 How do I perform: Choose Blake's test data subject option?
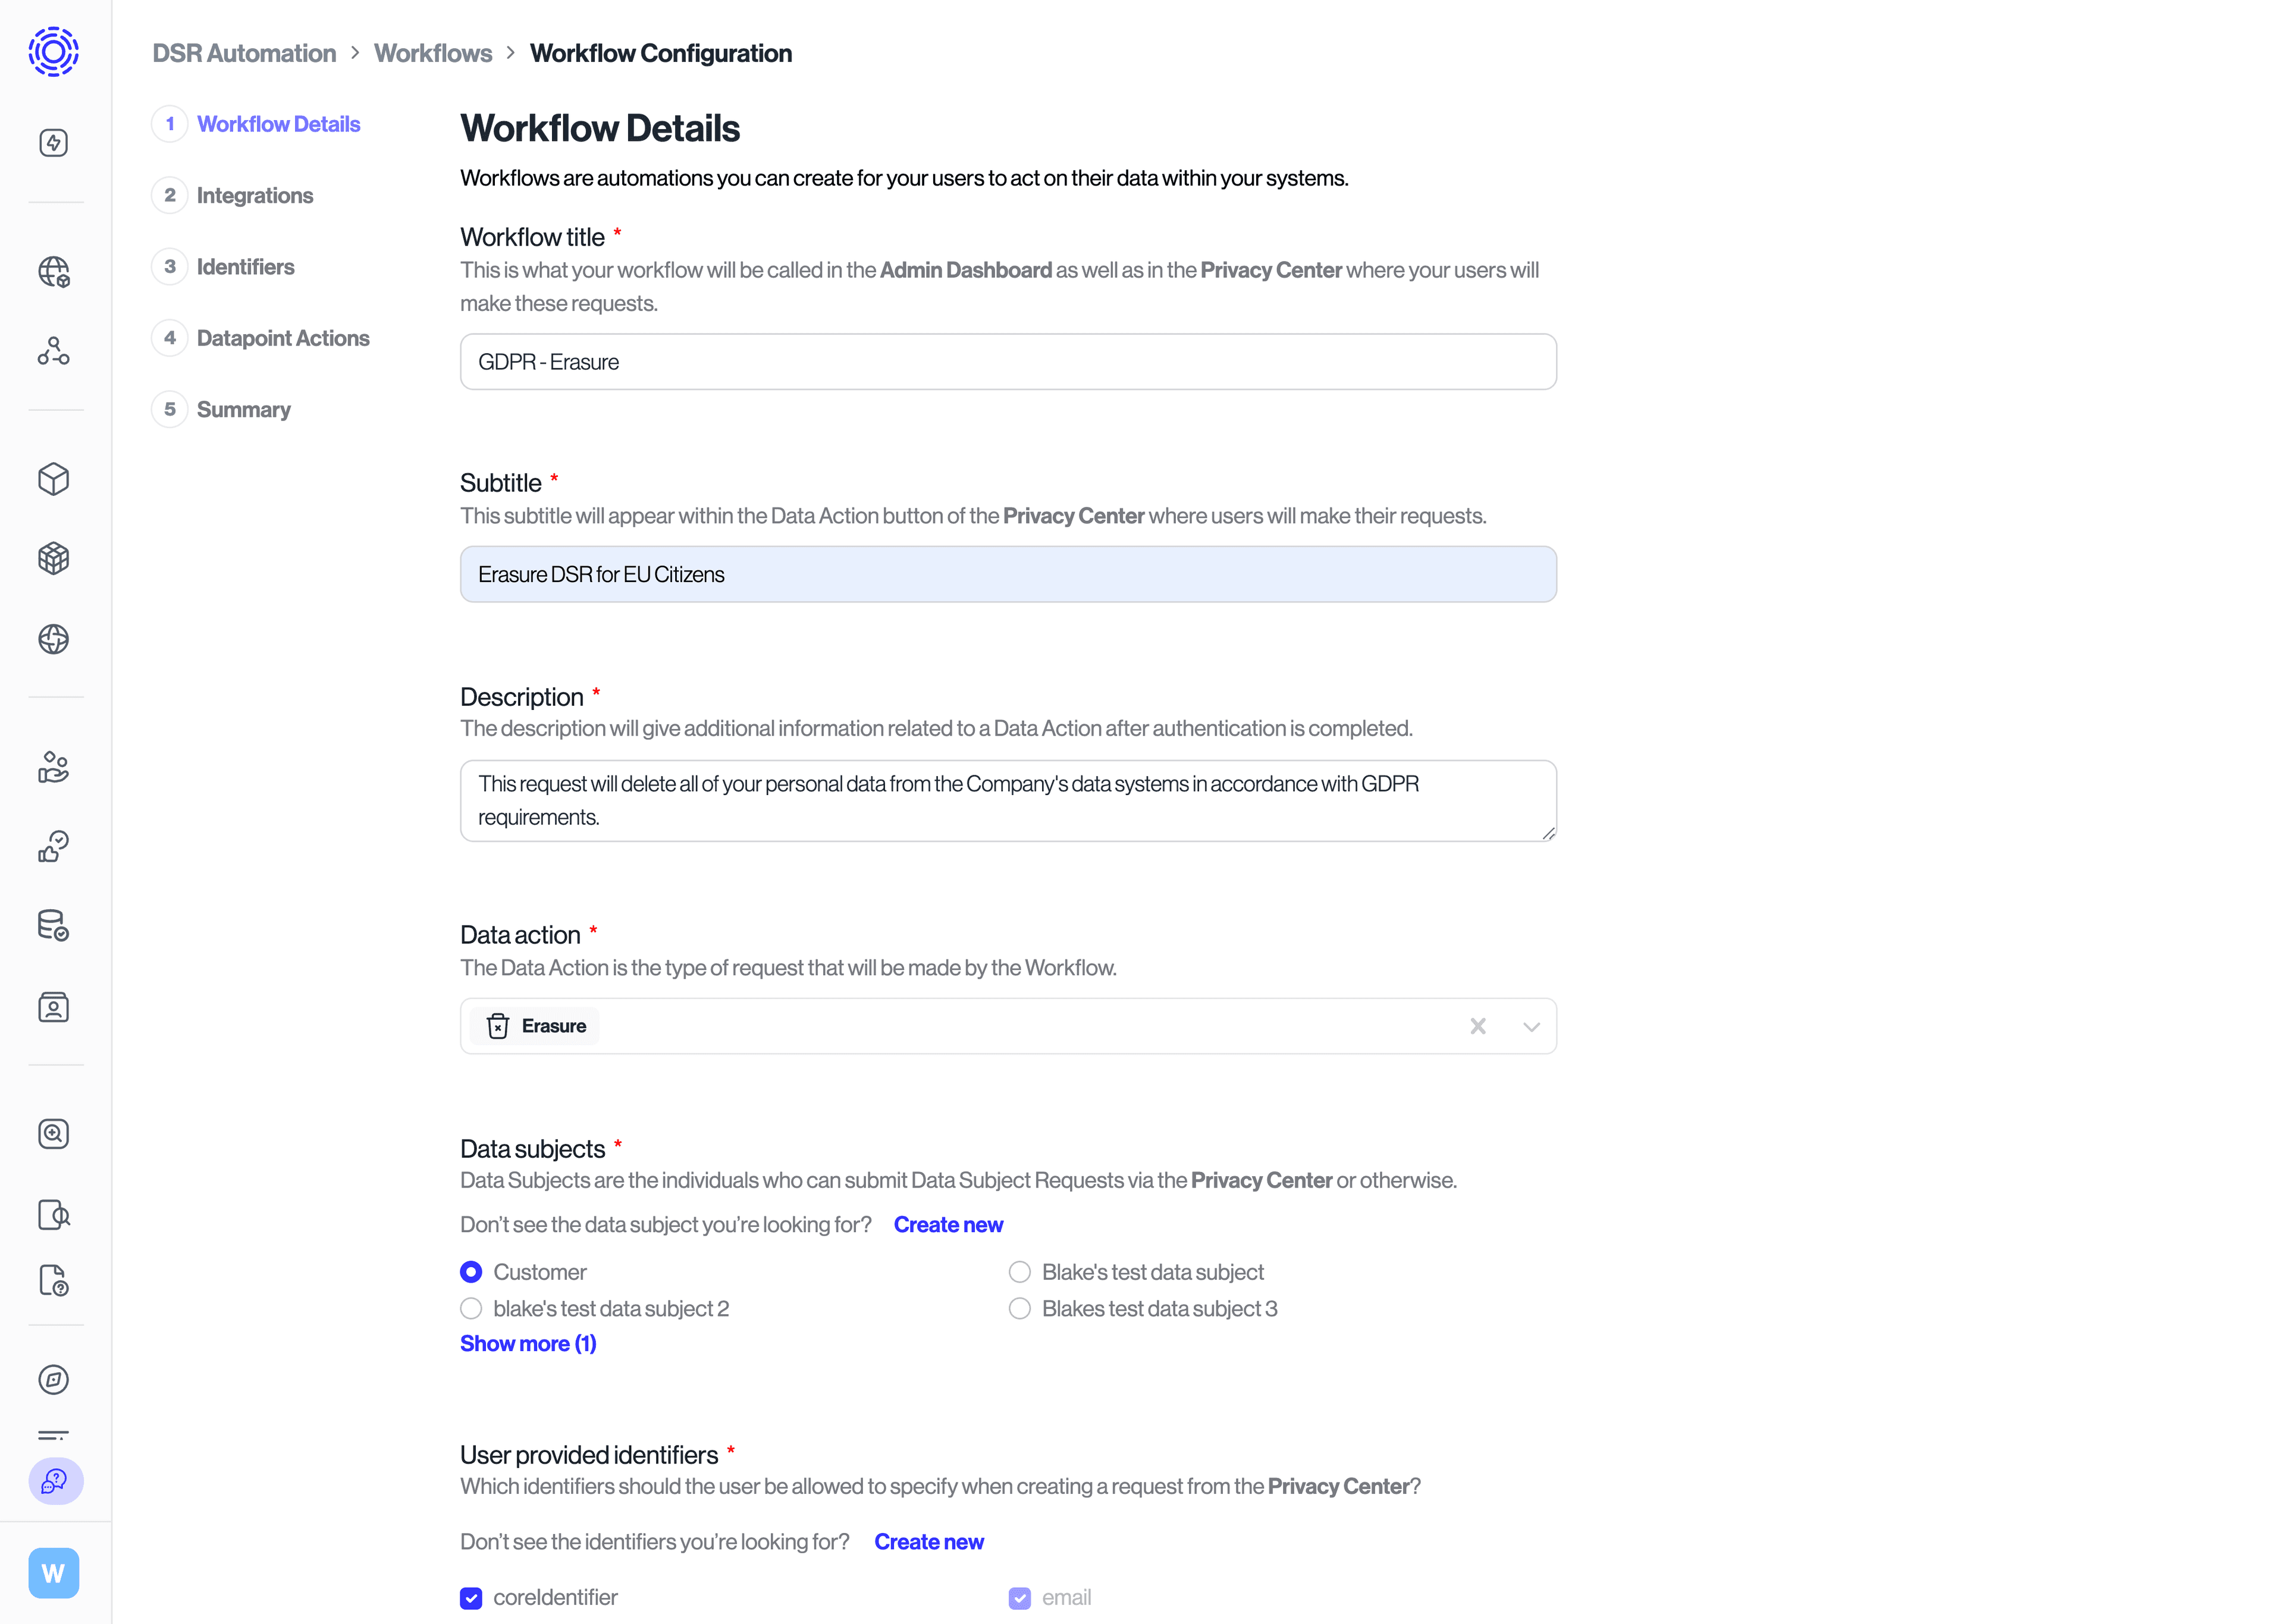pos(1019,1271)
